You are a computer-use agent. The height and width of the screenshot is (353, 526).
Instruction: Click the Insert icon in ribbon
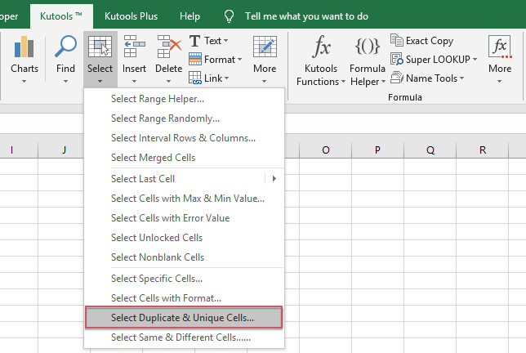click(134, 47)
